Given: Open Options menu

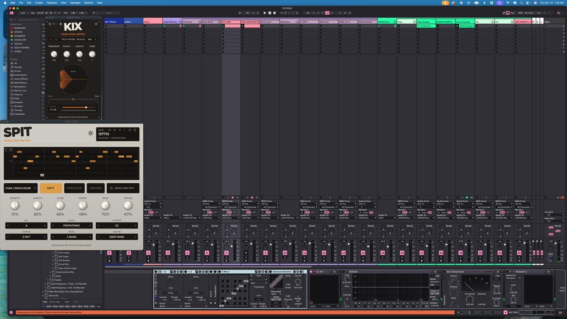Looking at the screenshot, I should pos(89,2).
